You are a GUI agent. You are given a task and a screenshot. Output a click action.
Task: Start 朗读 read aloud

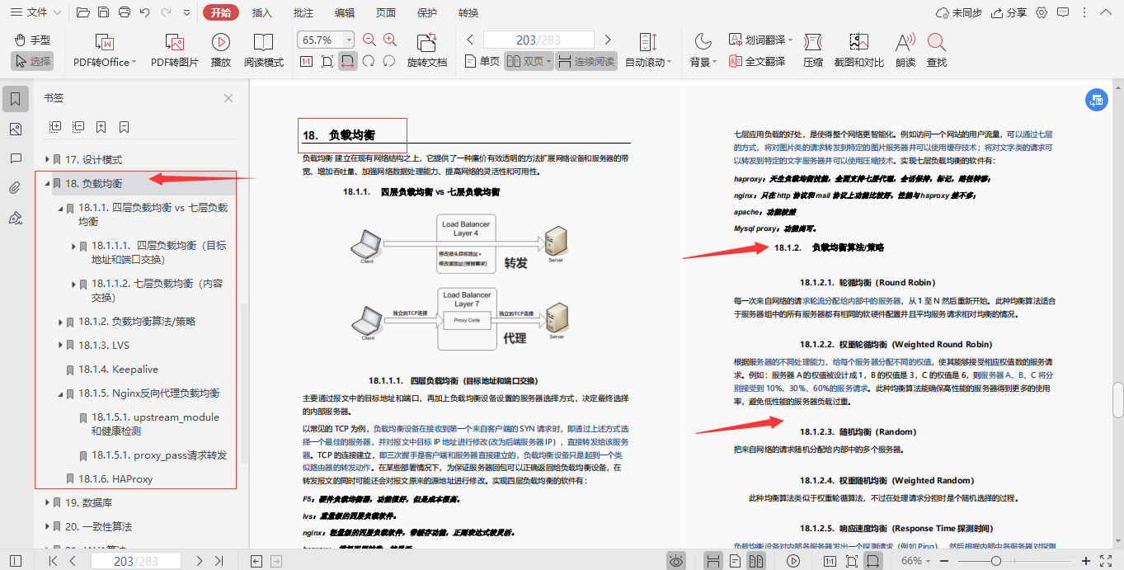905,50
